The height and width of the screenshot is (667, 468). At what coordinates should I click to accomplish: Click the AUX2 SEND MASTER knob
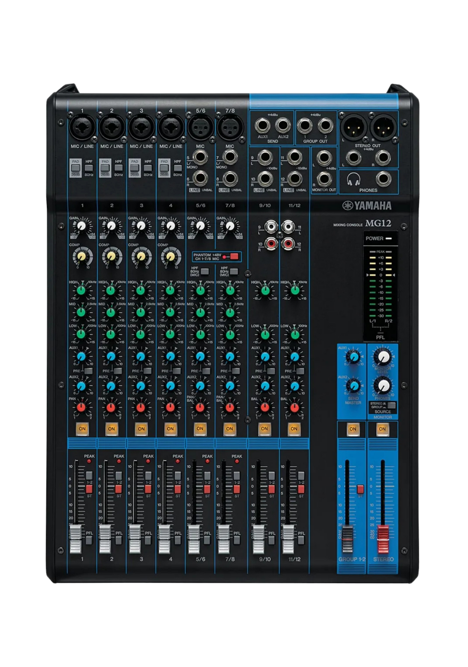click(x=353, y=386)
